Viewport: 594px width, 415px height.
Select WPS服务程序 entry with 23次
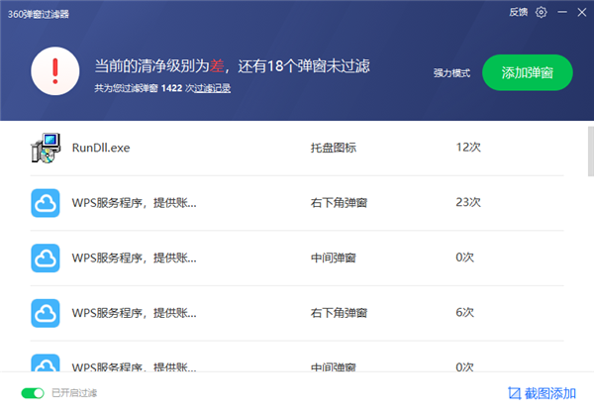point(134,203)
